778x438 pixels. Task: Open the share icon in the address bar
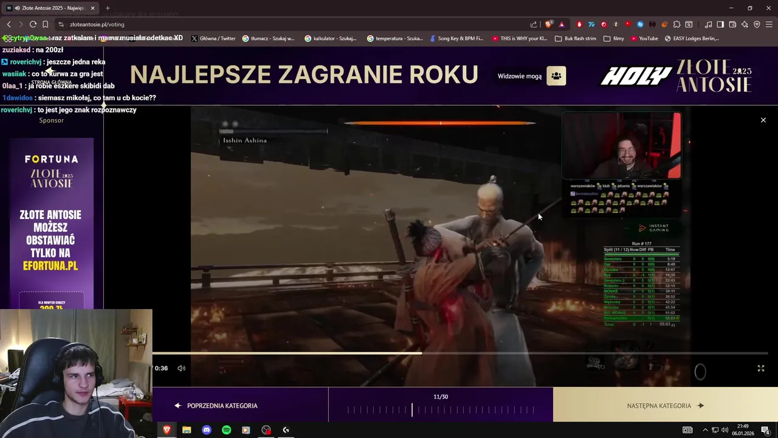click(534, 24)
